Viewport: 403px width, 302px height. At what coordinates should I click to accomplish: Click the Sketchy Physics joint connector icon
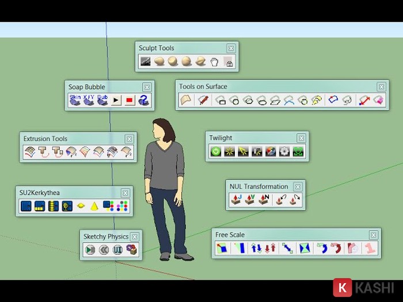(132, 249)
